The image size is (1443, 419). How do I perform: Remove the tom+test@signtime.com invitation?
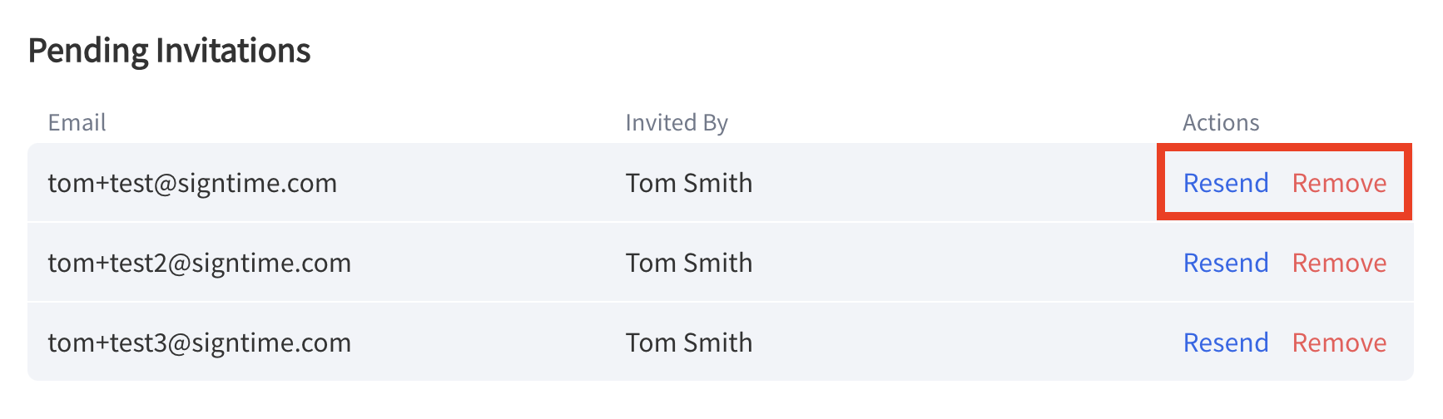pyautogui.click(x=1339, y=183)
